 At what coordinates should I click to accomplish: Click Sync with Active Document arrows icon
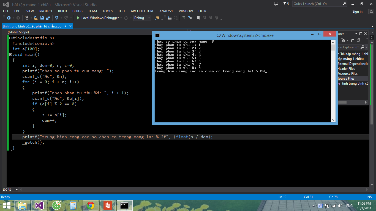point(352,40)
